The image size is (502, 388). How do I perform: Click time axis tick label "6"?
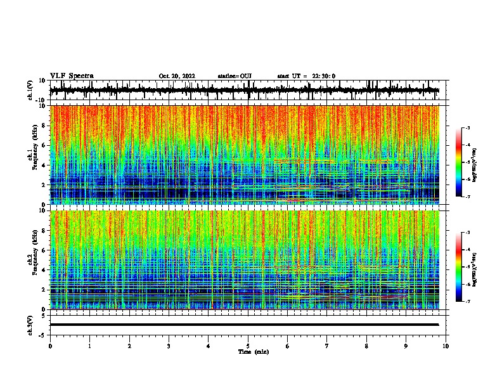pyautogui.click(x=288, y=346)
